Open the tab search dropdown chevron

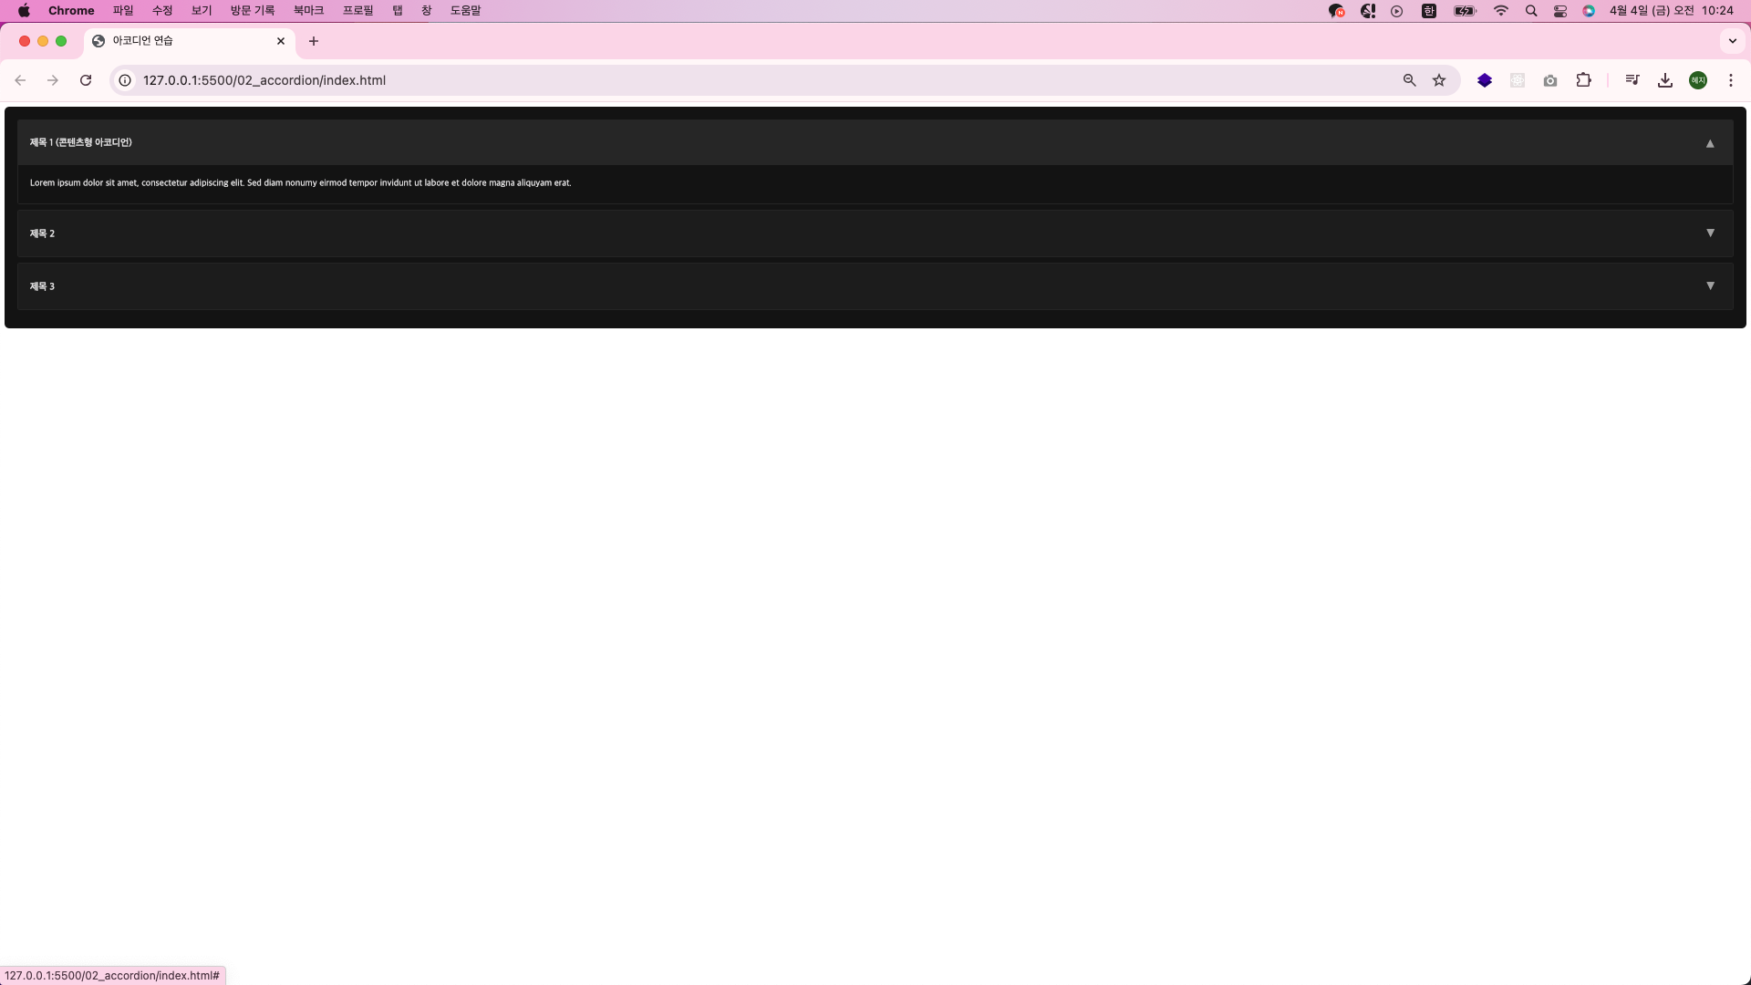(x=1733, y=41)
